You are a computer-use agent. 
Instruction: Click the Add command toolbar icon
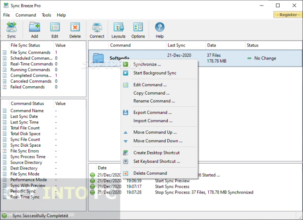[x=35, y=30]
